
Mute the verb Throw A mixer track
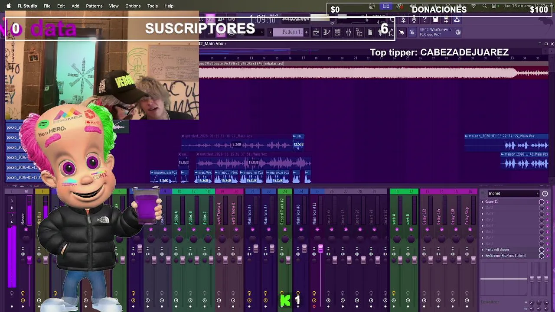point(222,230)
